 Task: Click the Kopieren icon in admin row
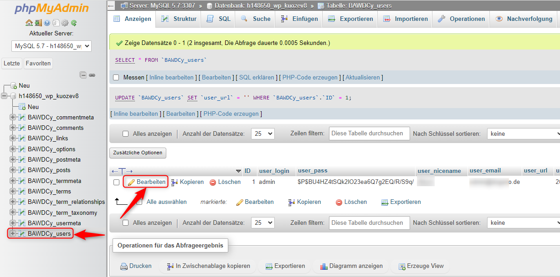click(175, 182)
